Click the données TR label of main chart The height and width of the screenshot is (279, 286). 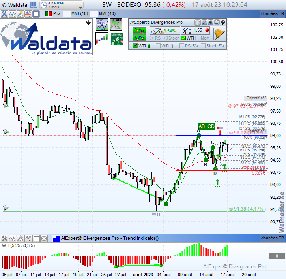272,14
